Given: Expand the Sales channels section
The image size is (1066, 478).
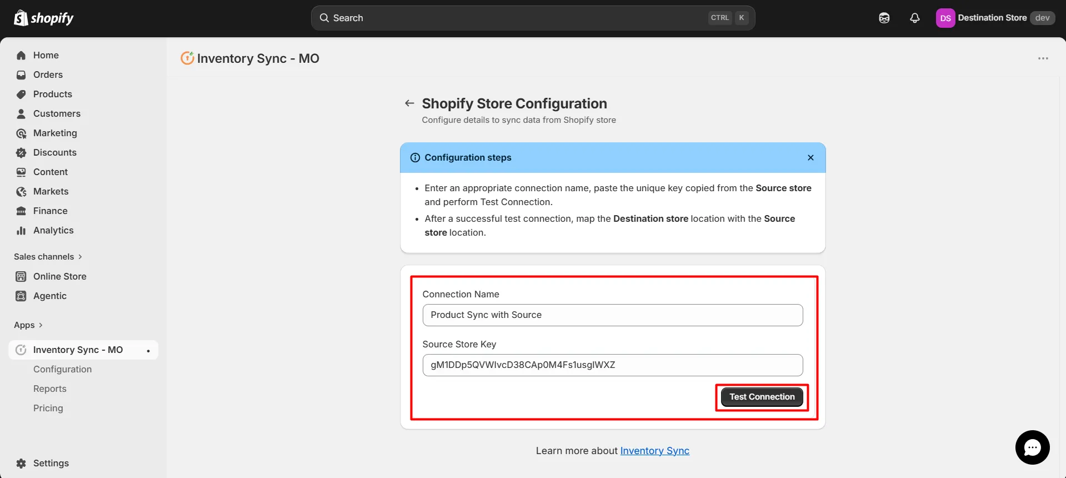Looking at the screenshot, I should 48,256.
